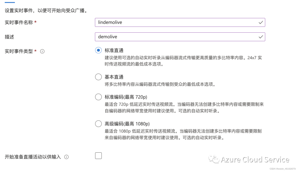Select the 基本直通 radio button

98,77
